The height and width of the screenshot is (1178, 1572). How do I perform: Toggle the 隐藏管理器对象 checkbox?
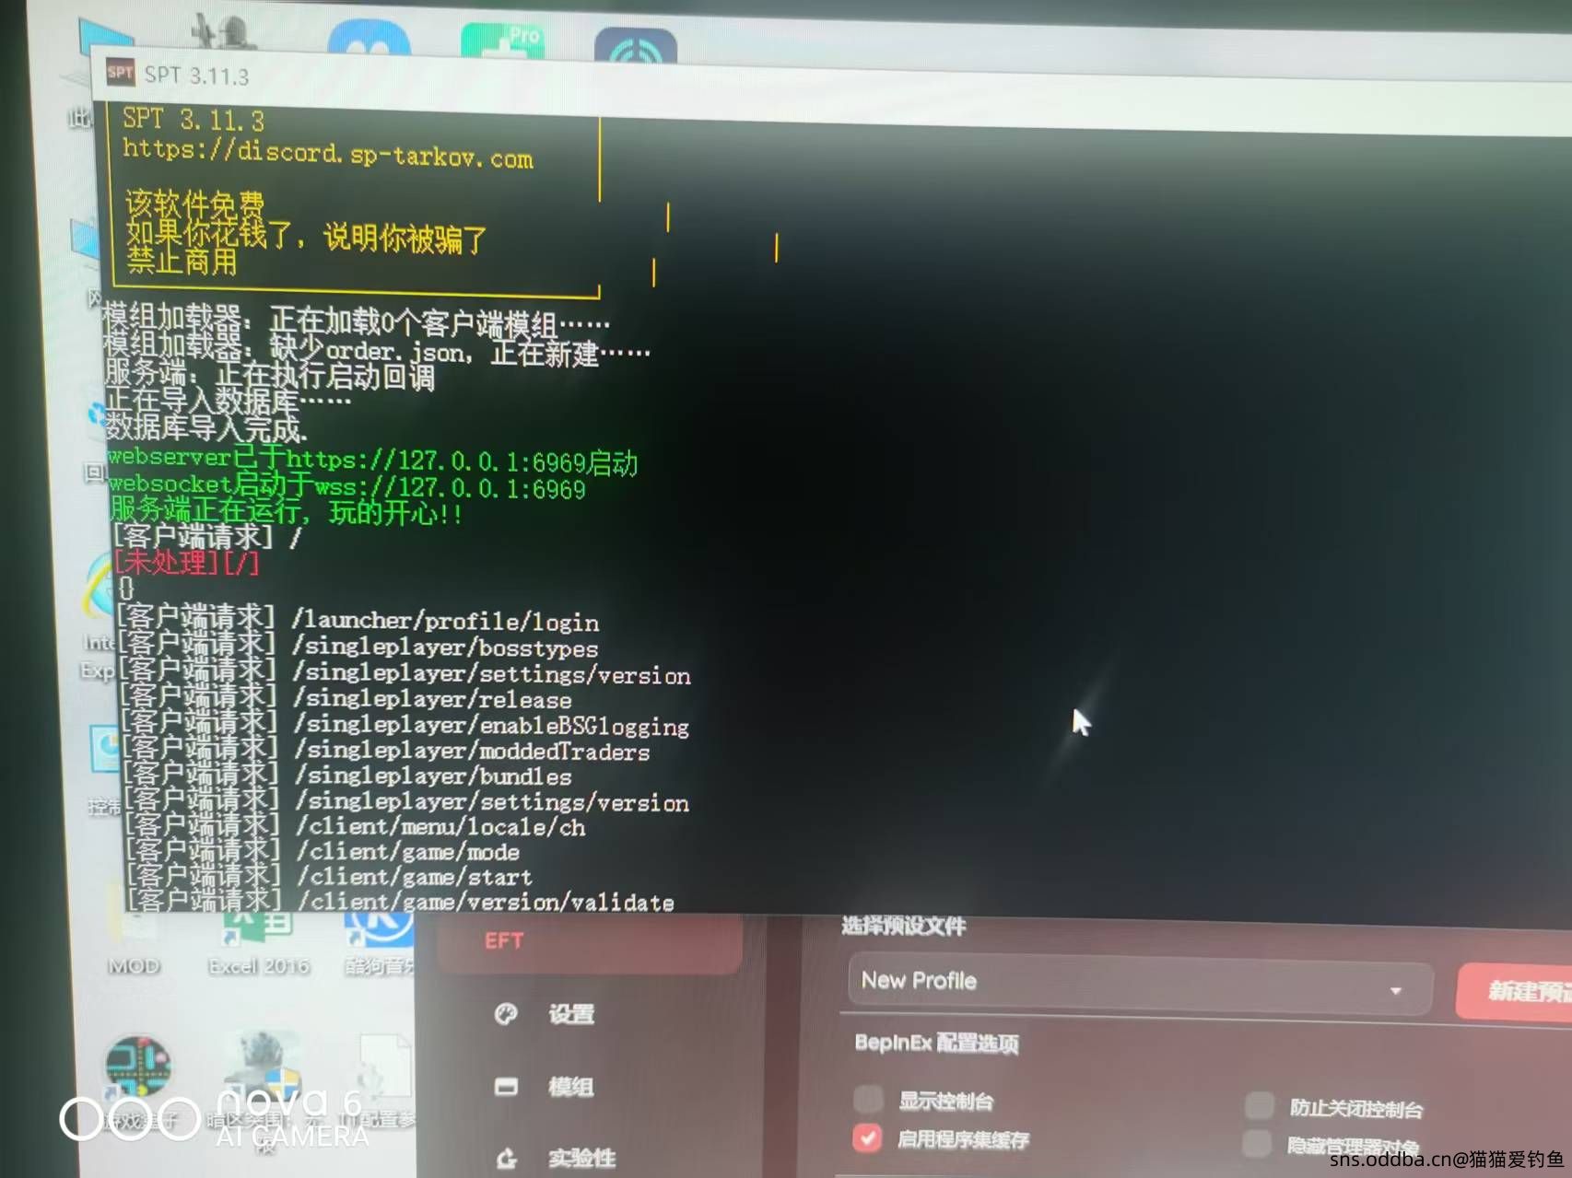(x=1257, y=1143)
